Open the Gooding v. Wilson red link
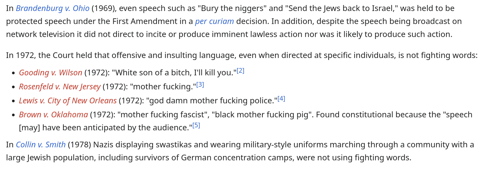Screen dimensions: 485x171 (50, 73)
